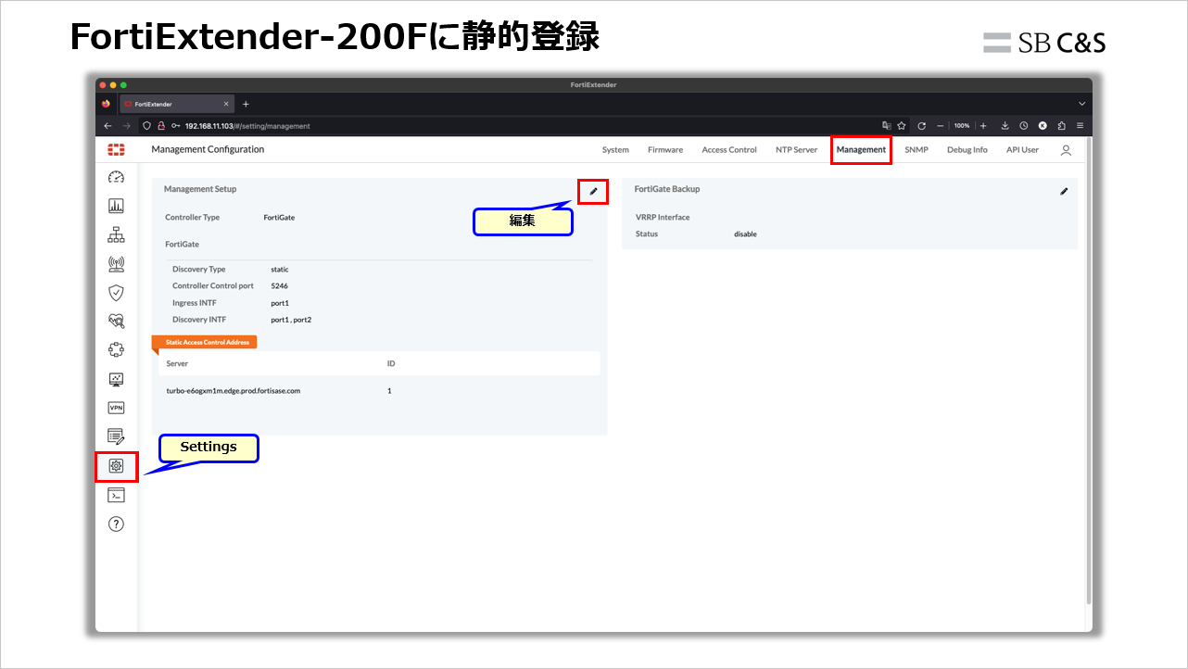Click the user profile icon top right
This screenshot has height=669, width=1188.
(1066, 149)
